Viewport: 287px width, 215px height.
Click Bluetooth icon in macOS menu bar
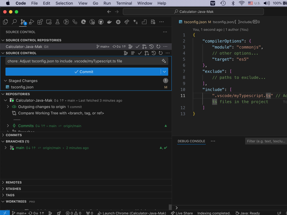click(x=233, y=3)
